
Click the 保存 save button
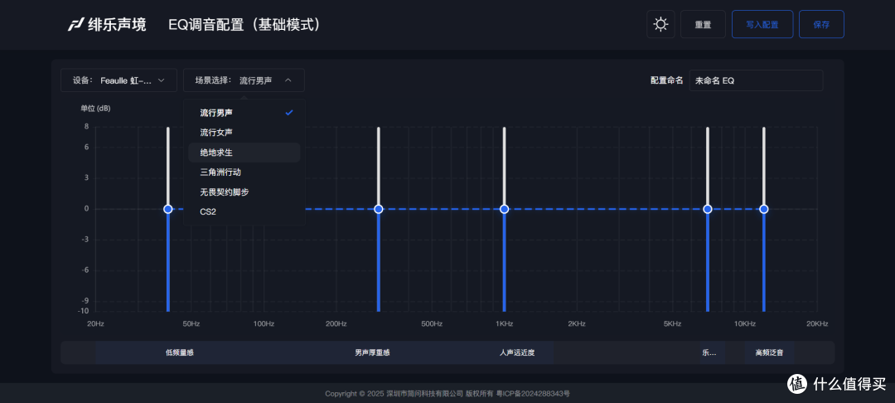pyautogui.click(x=821, y=25)
